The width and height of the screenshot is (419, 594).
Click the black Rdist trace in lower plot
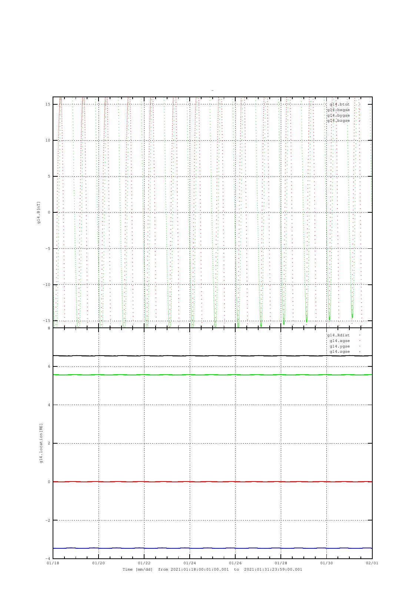(x=212, y=356)
